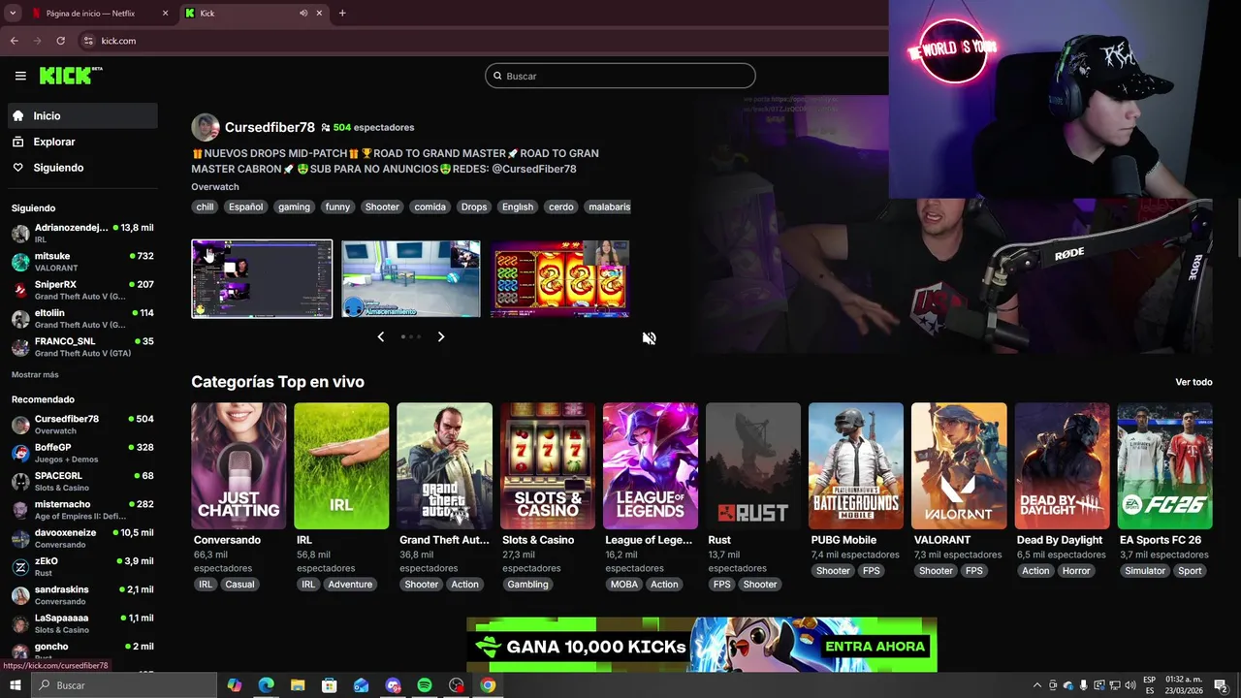Open the Rust category card
This screenshot has width=1241, height=698.
click(752, 466)
